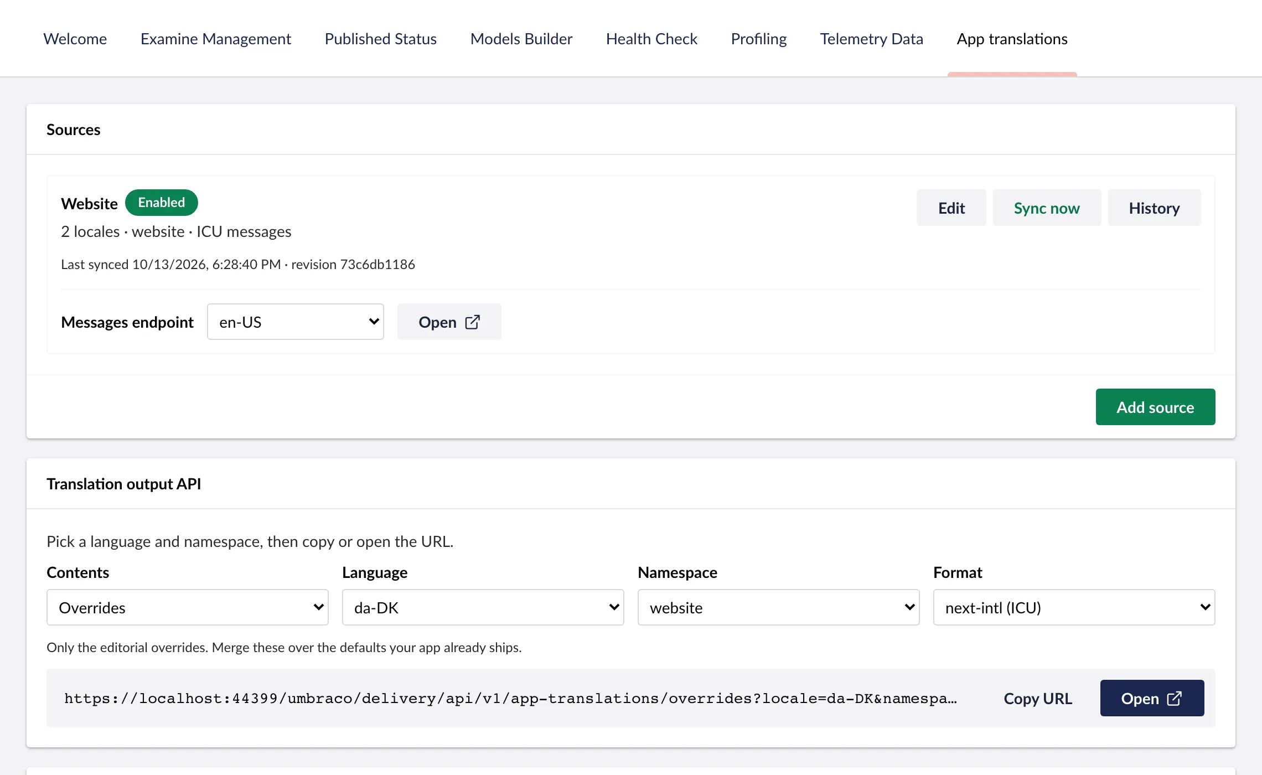
Task: Click the Enabled status badge
Action: click(162, 203)
